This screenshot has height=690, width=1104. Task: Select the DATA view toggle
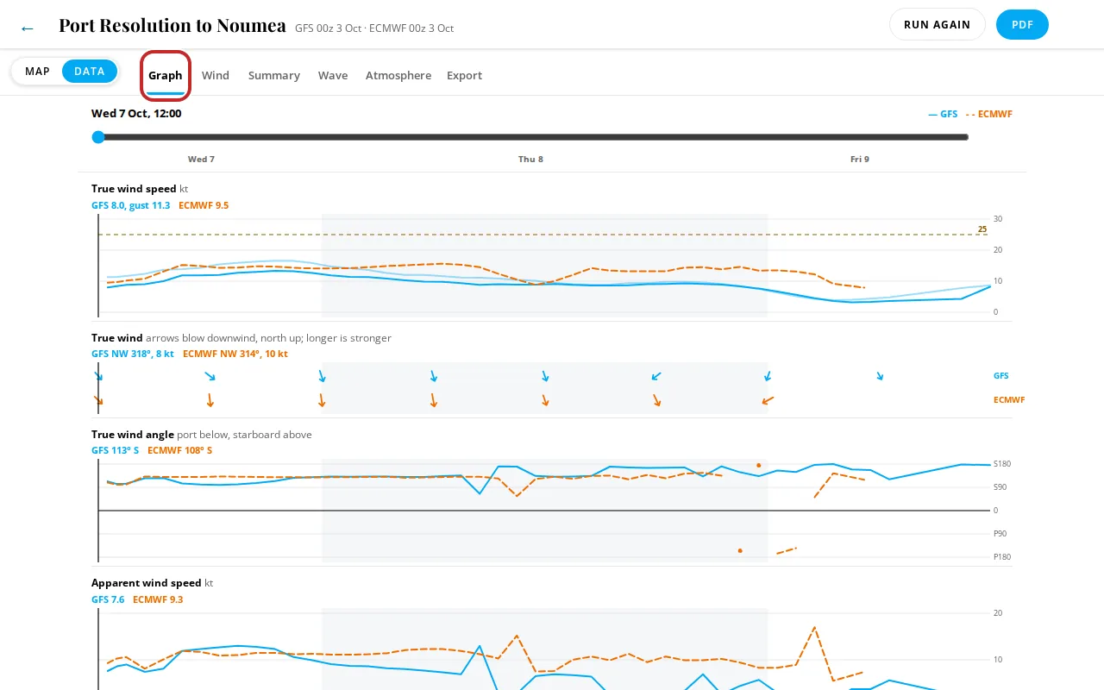[x=90, y=72]
